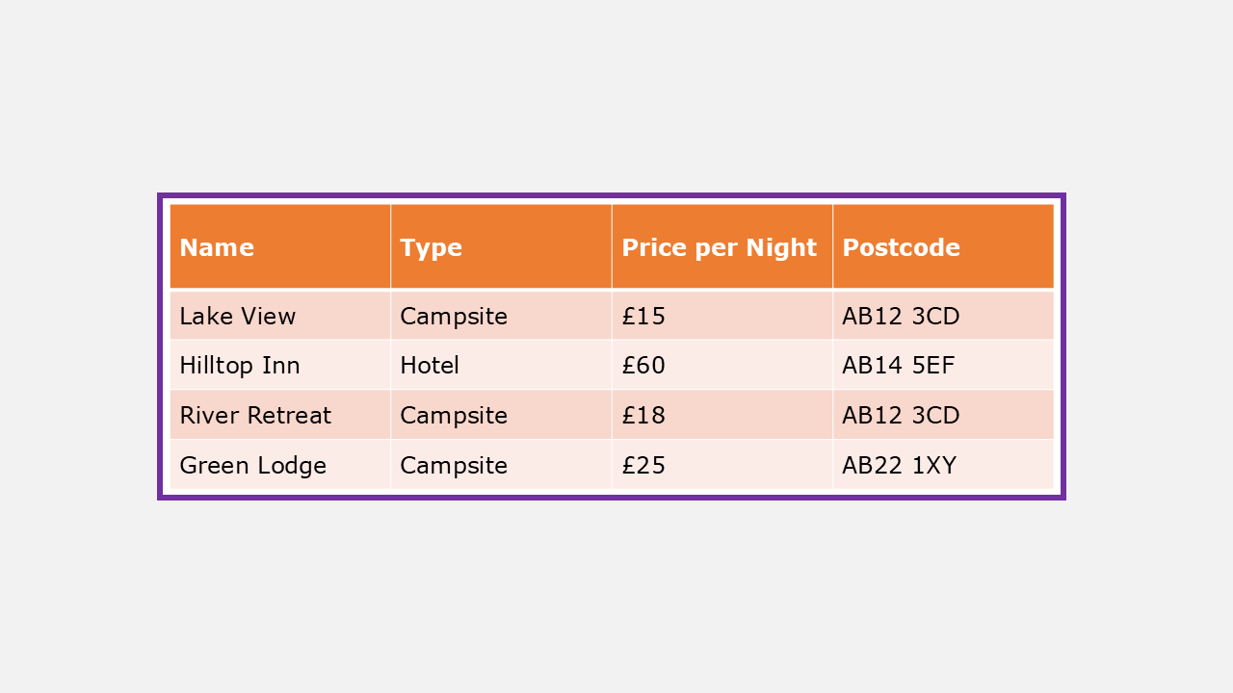Click Campsite cell in River Retreat row
The width and height of the screenshot is (1233, 693).
[501, 416]
